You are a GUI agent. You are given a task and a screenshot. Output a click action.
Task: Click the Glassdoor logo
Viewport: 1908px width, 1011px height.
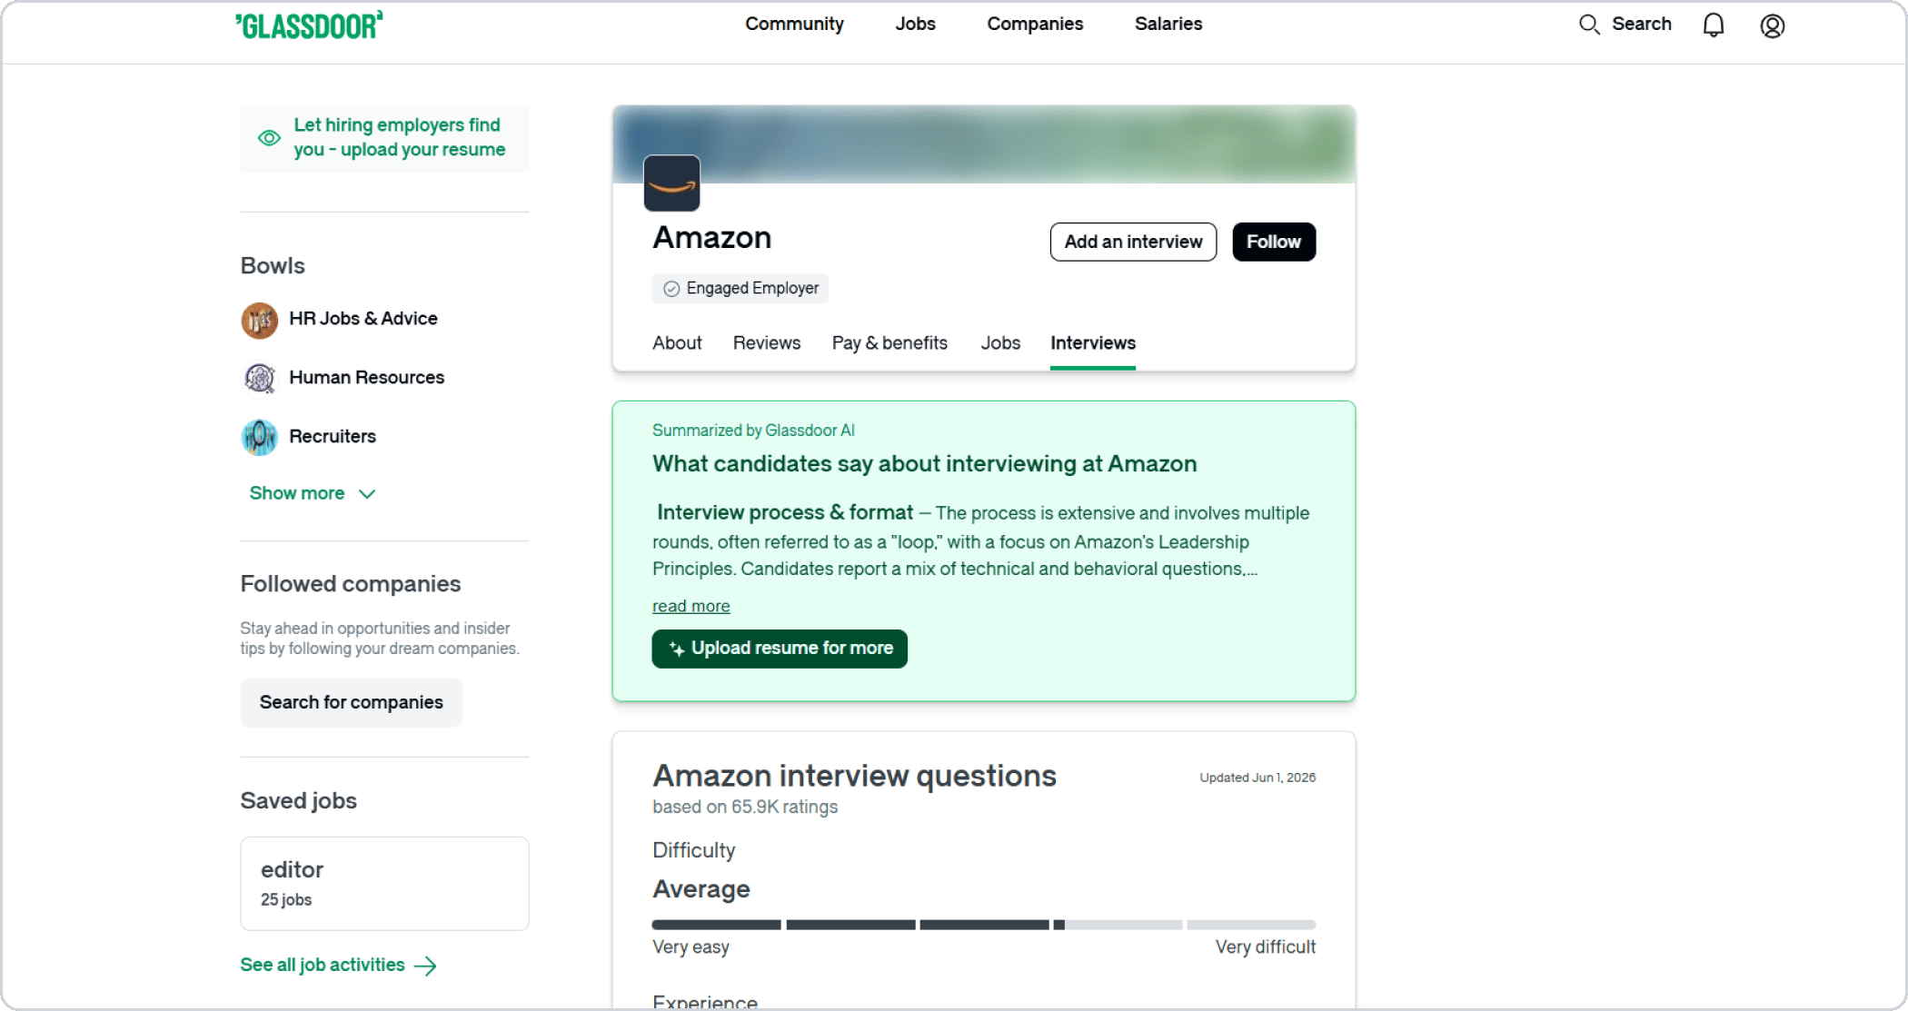[x=309, y=25]
